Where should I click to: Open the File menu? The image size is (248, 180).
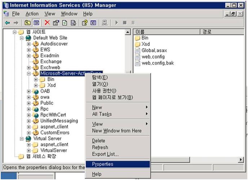pos(16,14)
